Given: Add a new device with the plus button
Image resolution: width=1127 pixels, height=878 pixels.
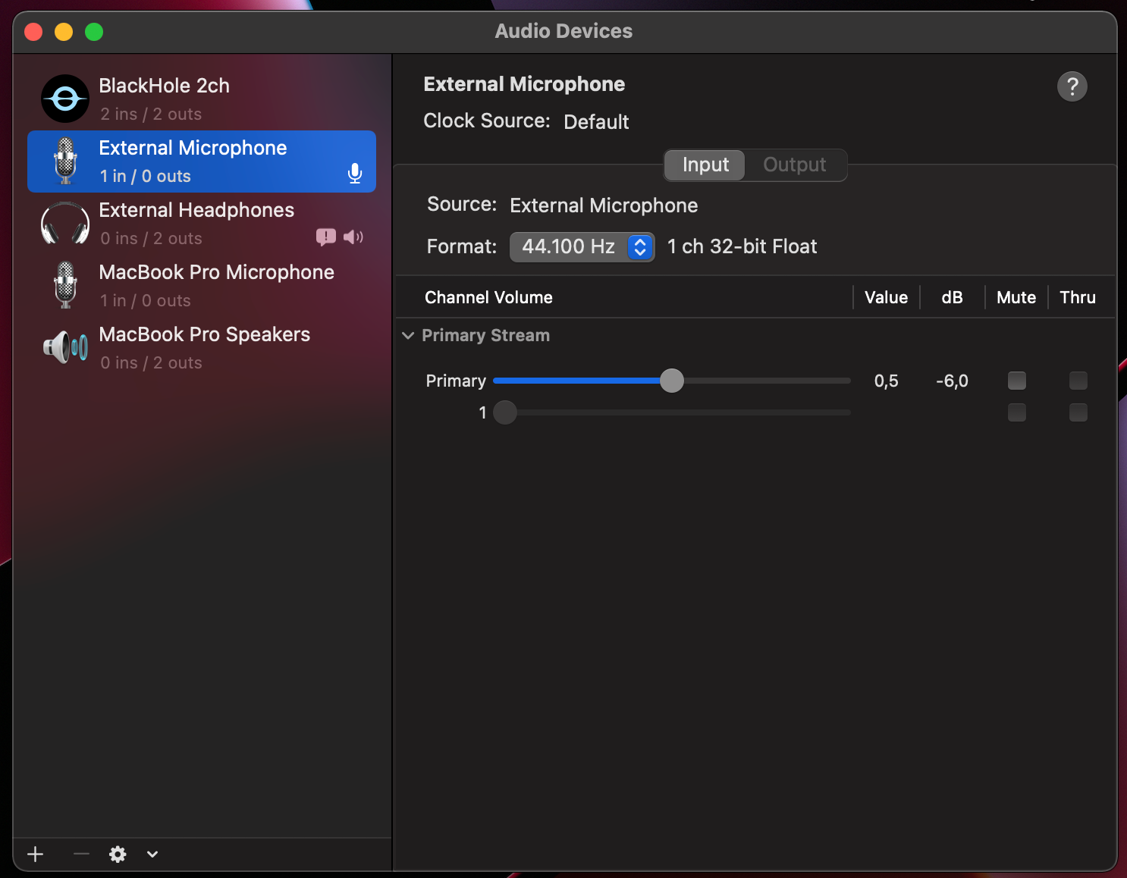Looking at the screenshot, I should pos(36,854).
